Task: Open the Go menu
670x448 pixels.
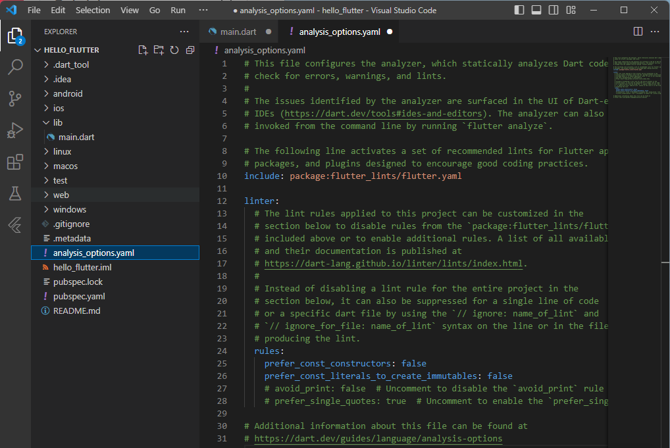Action: pos(155,11)
